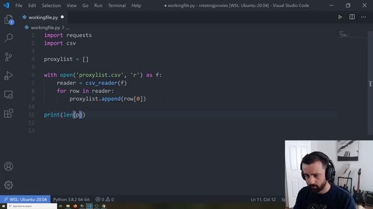Select the workingfile.py editor tab

tap(43, 17)
